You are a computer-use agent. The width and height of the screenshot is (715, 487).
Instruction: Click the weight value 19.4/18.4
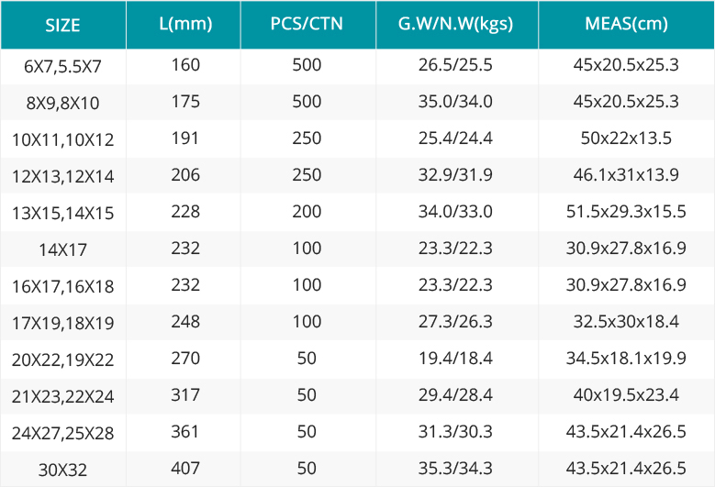point(455,358)
